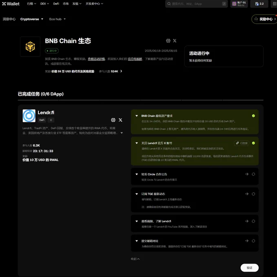Refresh the 转发 Circle 合作公告 task status
Screen dimensions: 277x277
[253, 174]
